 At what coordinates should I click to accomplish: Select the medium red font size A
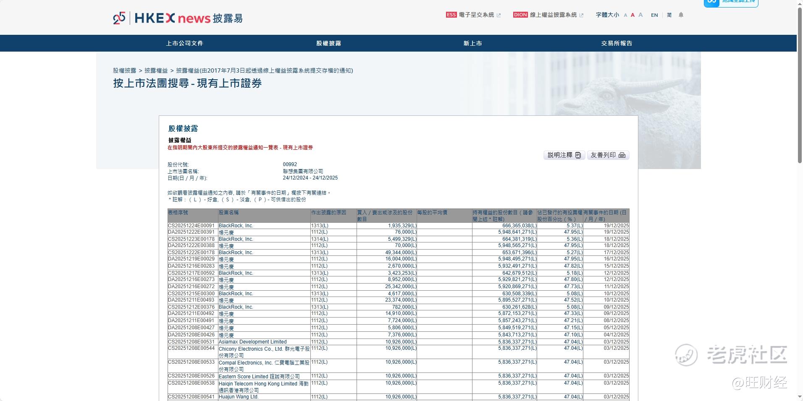pos(632,15)
